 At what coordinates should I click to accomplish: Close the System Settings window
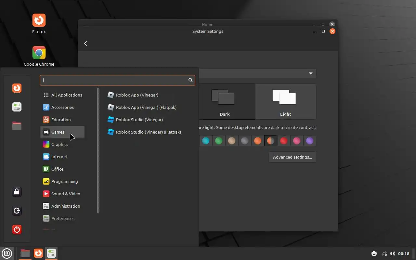(x=332, y=31)
